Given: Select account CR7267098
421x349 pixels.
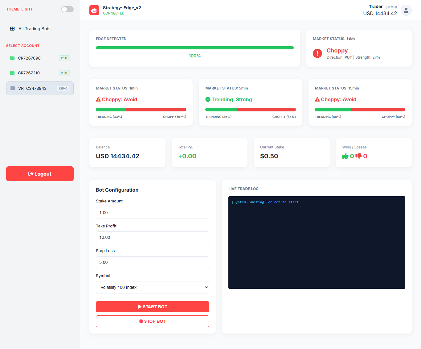Looking at the screenshot, I should (x=40, y=58).
